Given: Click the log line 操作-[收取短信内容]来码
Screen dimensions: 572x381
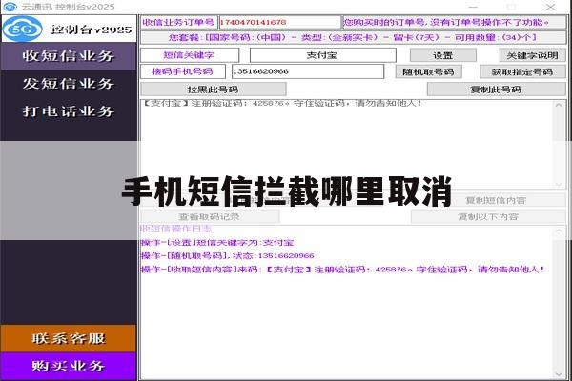Looking at the screenshot, I should click(x=343, y=270).
